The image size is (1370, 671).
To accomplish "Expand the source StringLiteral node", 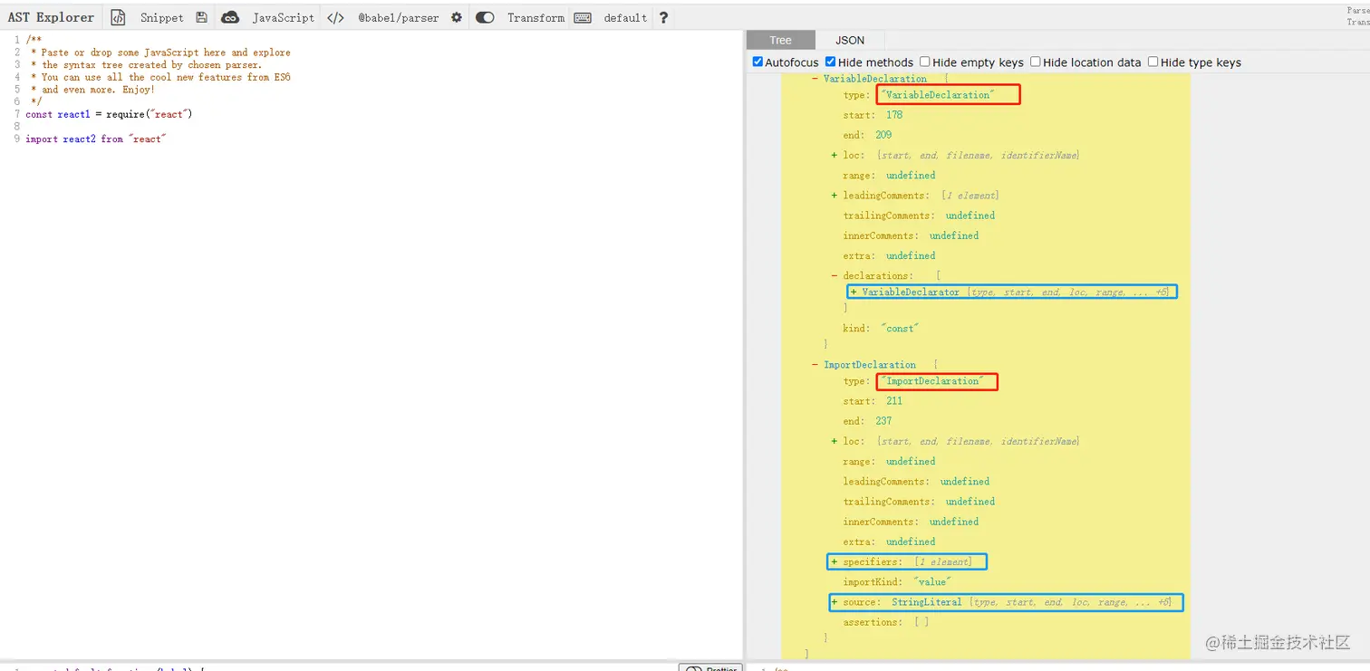I will (835, 602).
